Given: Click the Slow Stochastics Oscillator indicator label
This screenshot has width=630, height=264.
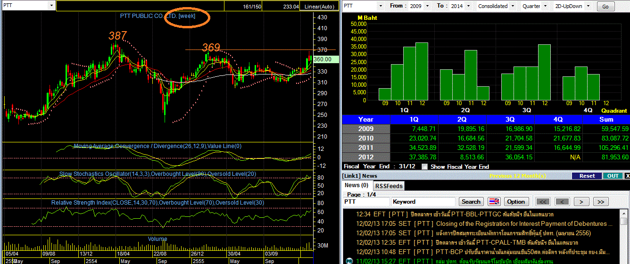Looking at the screenshot, I should pos(157,174).
